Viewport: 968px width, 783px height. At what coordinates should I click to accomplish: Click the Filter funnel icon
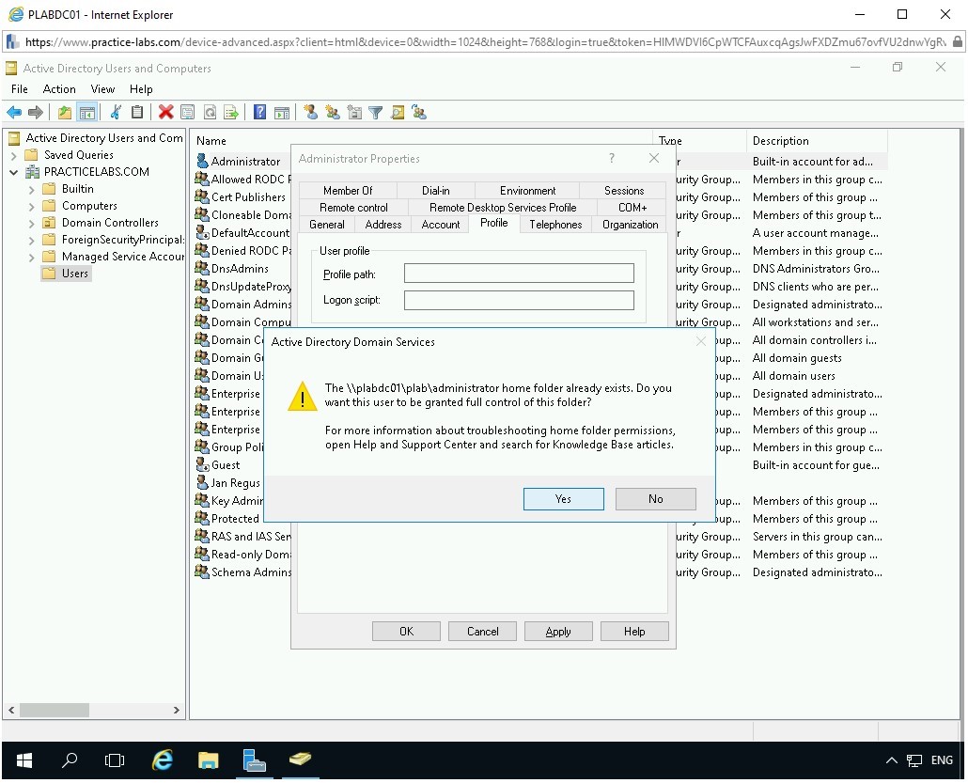click(x=375, y=113)
